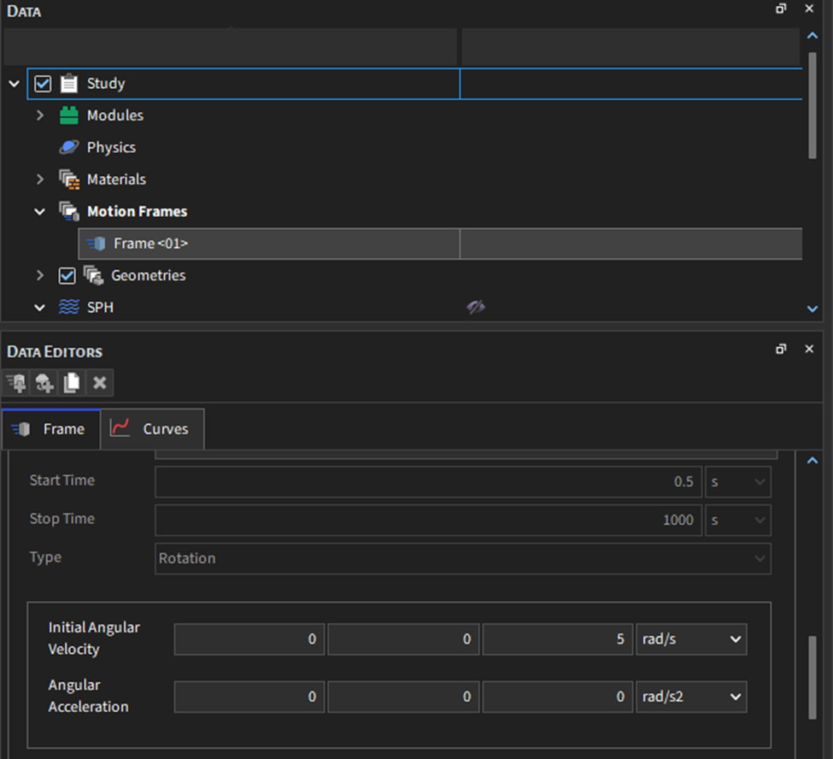Viewport: 833px width, 759px height.
Task: Expand the Modules tree node
Action: pos(39,115)
